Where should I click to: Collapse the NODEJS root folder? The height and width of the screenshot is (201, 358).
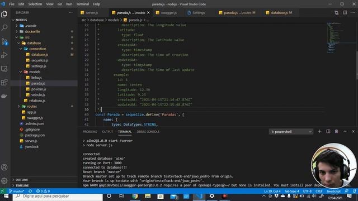point(21,20)
